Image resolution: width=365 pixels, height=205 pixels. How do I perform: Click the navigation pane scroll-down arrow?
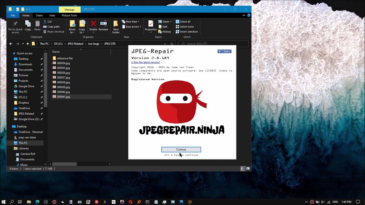click(x=45, y=164)
